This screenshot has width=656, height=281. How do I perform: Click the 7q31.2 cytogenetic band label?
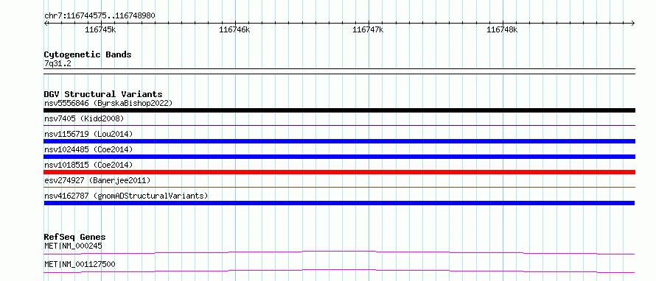click(57, 63)
